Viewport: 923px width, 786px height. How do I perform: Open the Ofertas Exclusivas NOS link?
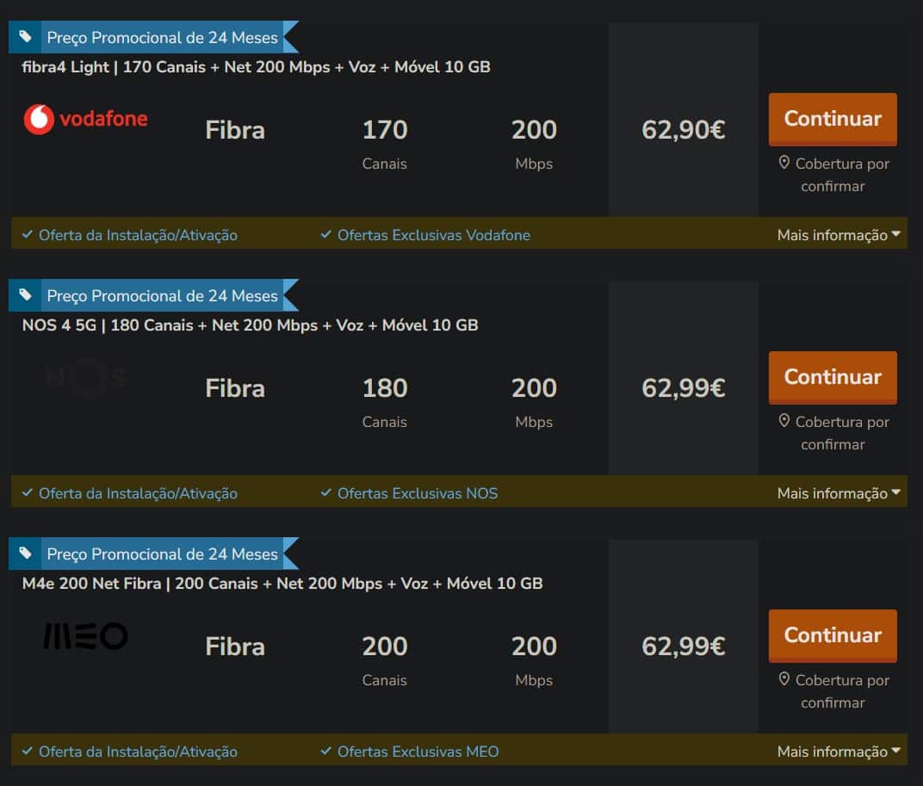pos(417,493)
